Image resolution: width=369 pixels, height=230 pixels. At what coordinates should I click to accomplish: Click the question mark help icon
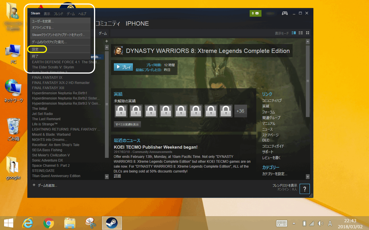[x=305, y=189]
